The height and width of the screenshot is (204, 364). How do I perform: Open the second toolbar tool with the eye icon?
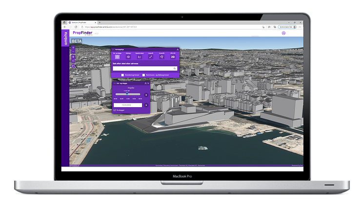(x=128, y=57)
